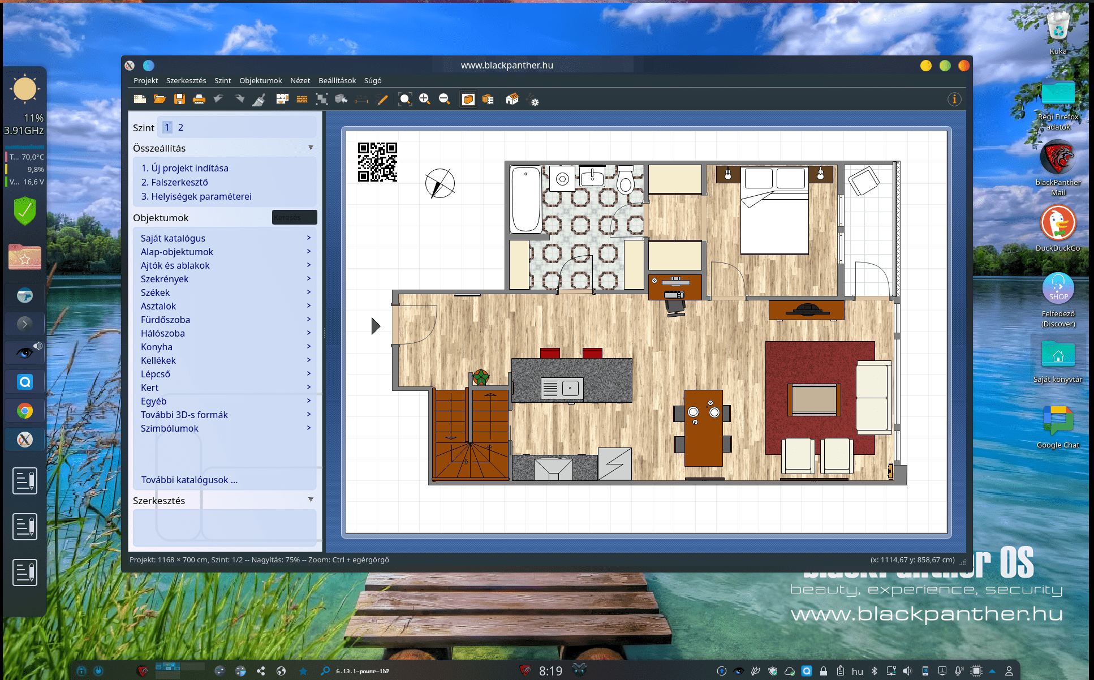1094x680 pixels.
Task: Click the zoom out magnifier icon
Action: point(444,100)
